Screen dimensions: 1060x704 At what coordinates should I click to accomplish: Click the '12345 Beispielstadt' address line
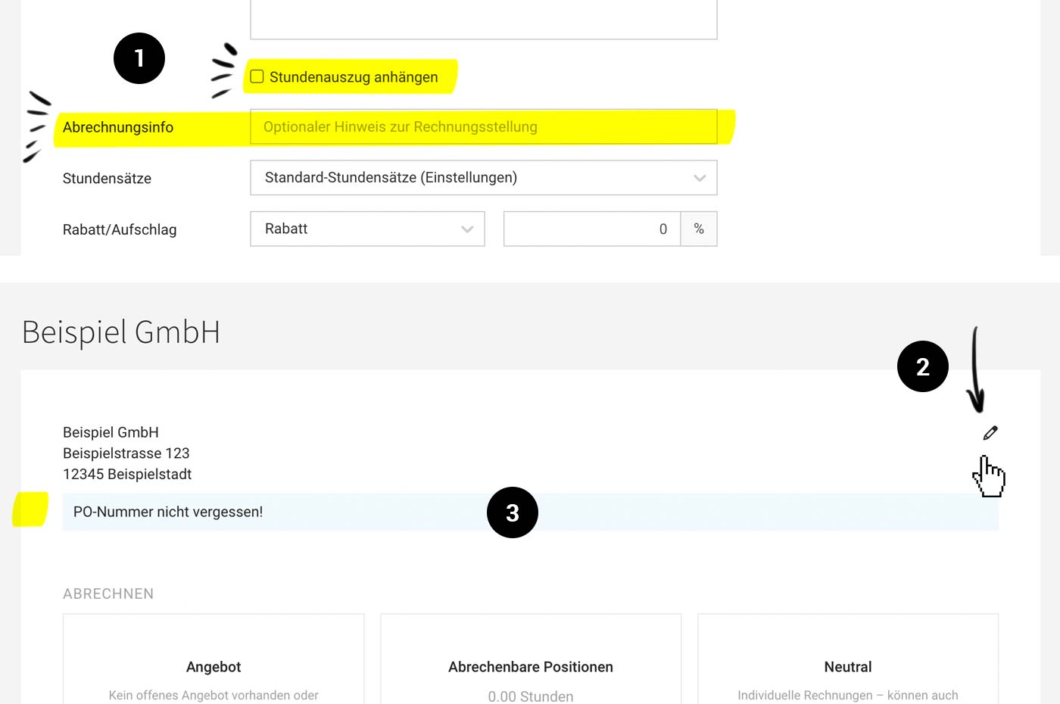click(x=127, y=475)
